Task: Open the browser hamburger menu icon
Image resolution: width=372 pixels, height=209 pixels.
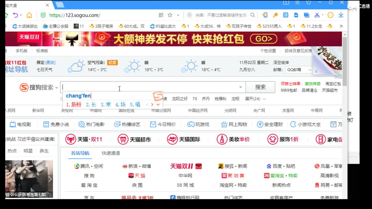Action: [x=297, y=2]
